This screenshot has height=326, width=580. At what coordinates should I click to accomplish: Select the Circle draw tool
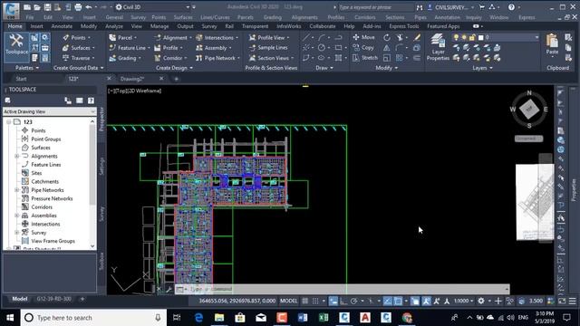(322, 48)
